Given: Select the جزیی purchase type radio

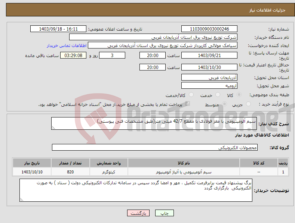Looking at the screenshot, I should [248, 104].
